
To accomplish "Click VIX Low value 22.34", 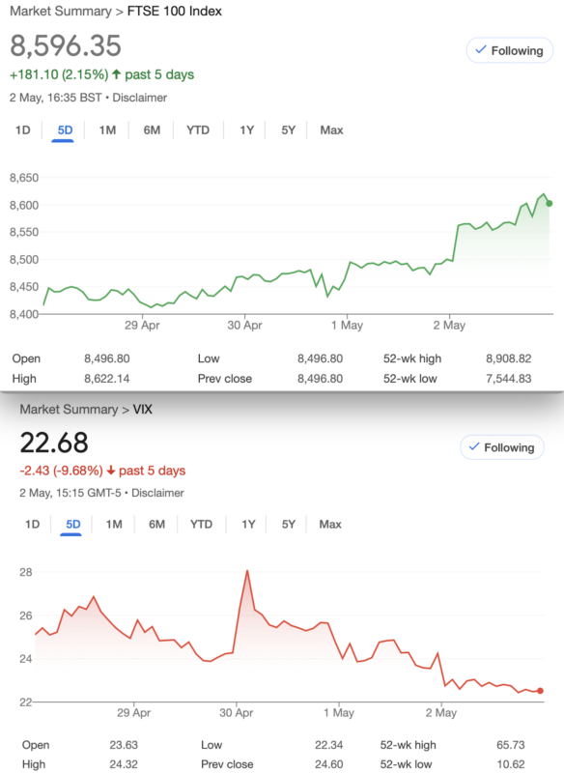I will click(x=329, y=745).
